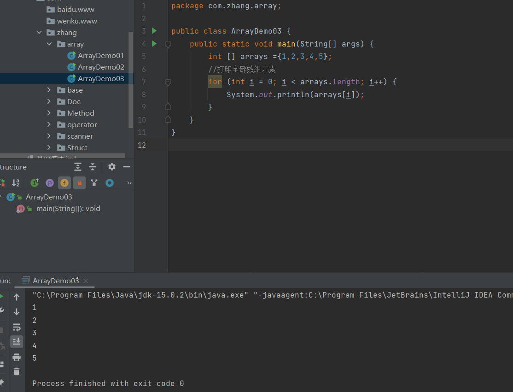Run class ArrayDemo03 from gutter arrow
513x392 pixels.
(154, 31)
